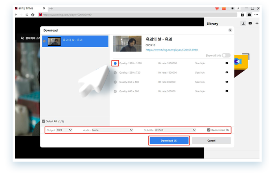Open the Library video icon
The height and width of the screenshot is (177, 269).
(250, 23)
